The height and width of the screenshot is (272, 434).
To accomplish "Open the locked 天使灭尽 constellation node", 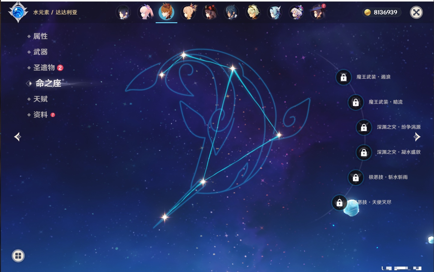I will click(x=339, y=203).
